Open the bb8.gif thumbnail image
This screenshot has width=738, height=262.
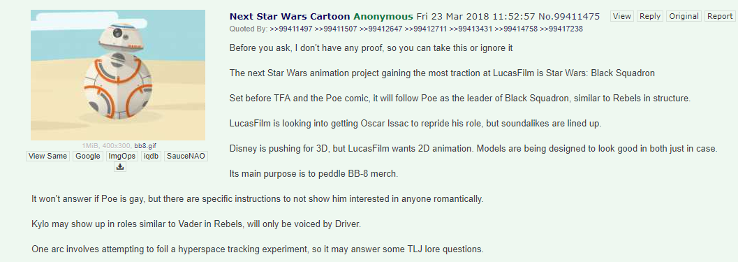118,75
